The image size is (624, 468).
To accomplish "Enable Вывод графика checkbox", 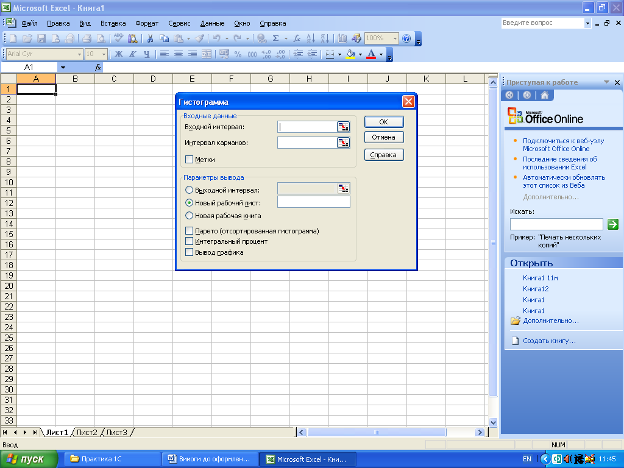I will click(x=189, y=252).
